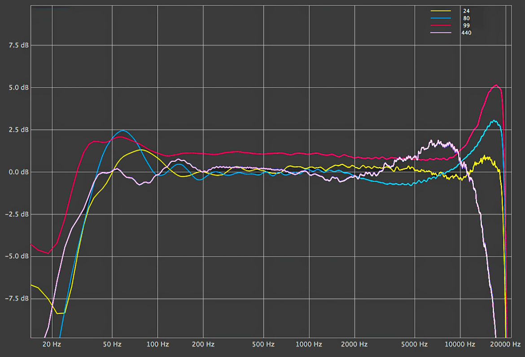This screenshot has height=357, width=525.
Task: Click the "20 Hz" frequency label
Action: tap(52, 344)
